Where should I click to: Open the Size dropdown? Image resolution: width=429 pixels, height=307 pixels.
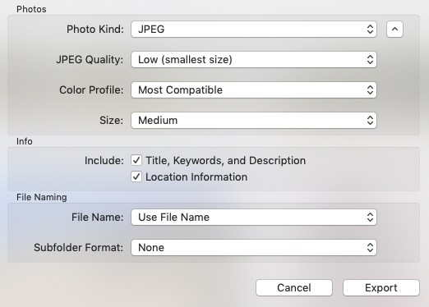tap(254, 121)
